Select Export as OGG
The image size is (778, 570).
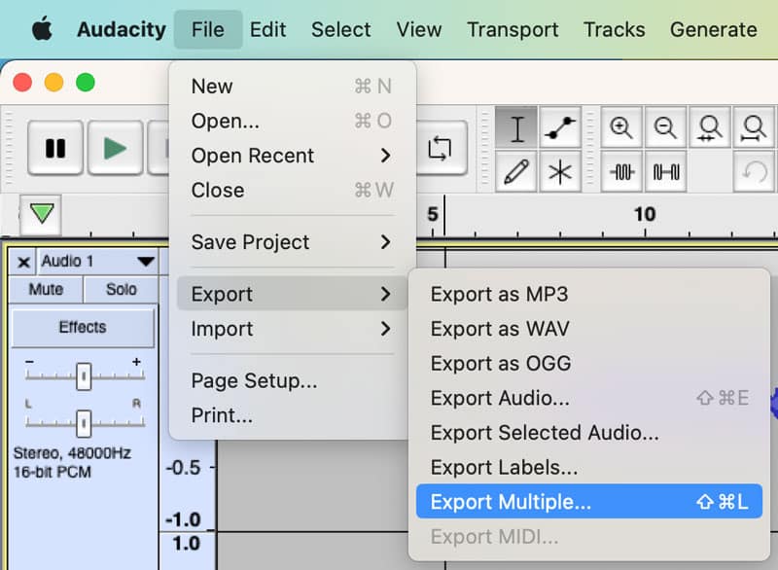[589, 364]
